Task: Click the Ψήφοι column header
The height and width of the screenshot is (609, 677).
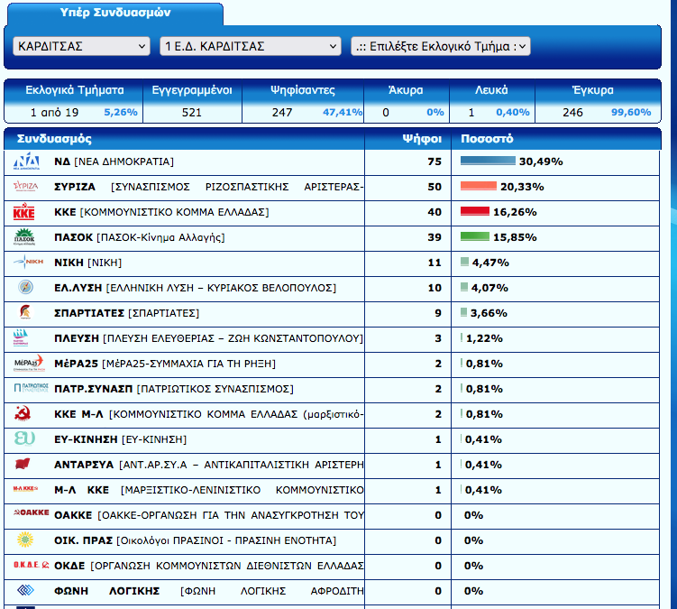Action: [x=421, y=140]
